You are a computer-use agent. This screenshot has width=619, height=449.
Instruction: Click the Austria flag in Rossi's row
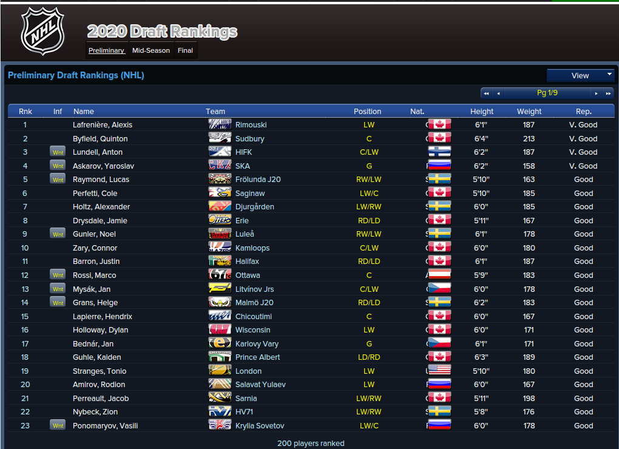439,275
